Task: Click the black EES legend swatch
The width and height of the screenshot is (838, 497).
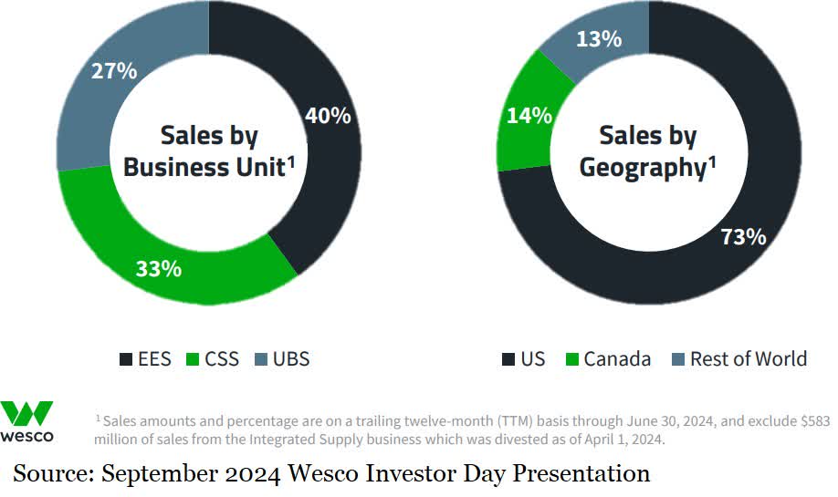Action: coord(125,359)
